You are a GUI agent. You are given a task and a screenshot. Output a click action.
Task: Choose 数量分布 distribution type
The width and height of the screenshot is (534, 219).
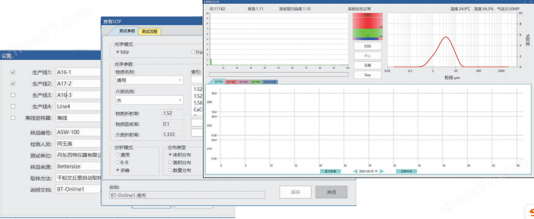(x=171, y=170)
